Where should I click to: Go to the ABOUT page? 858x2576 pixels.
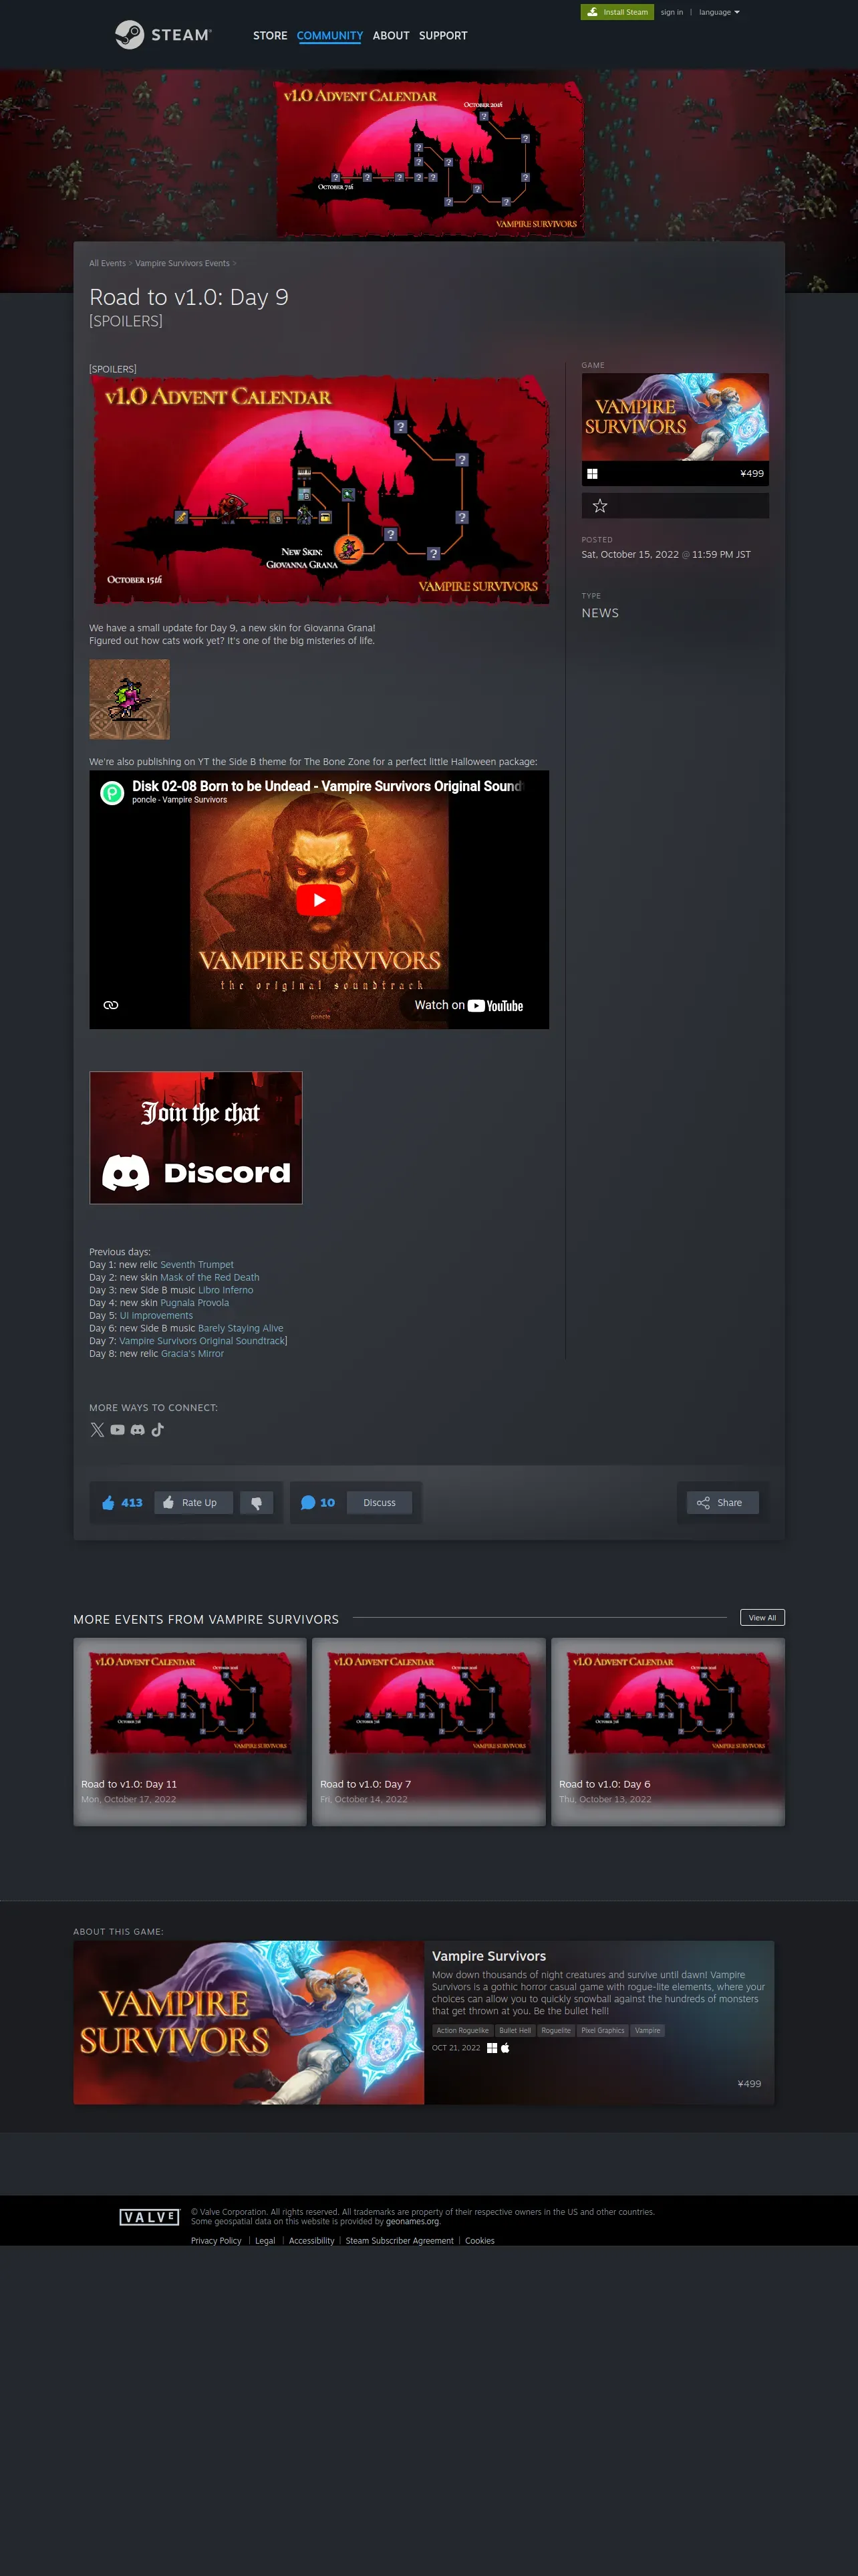coord(390,36)
